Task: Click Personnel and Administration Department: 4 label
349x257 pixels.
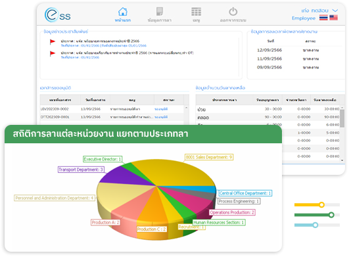Action: click(x=55, y=199)
